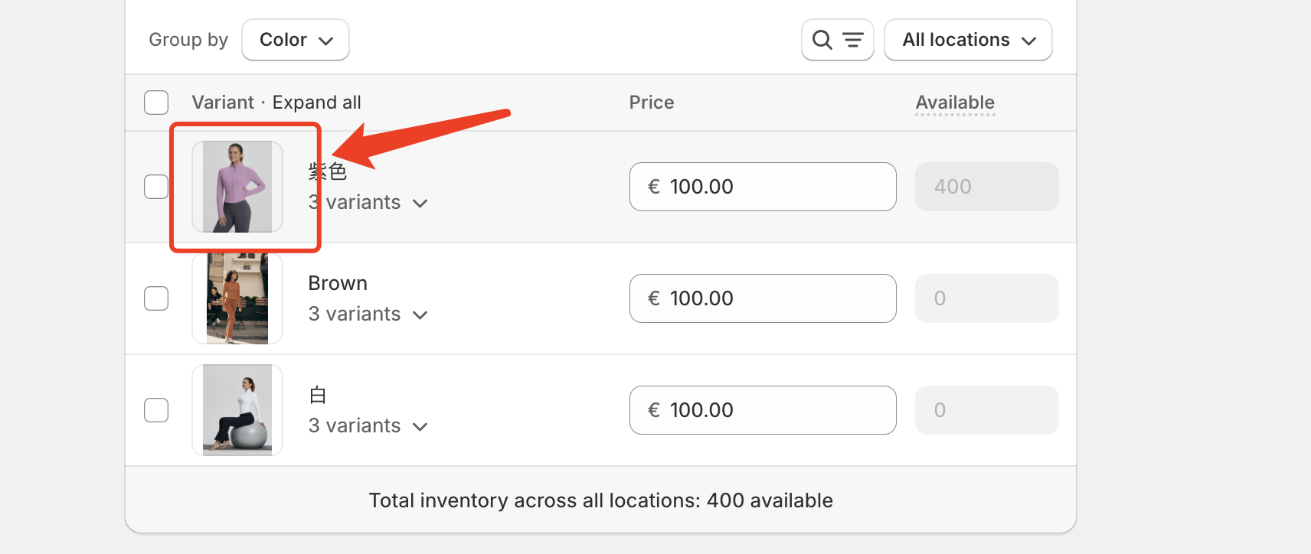Select the Brown variant group checkbox
This screenshot has height=554, width=1311.
[x=156, y=298]
